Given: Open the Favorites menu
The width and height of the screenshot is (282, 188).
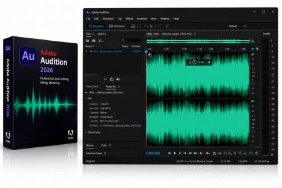Looking at the screenshot, I should [x=142, y=19].
